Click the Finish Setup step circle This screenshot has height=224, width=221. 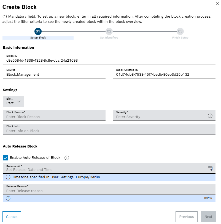[180, 31]
